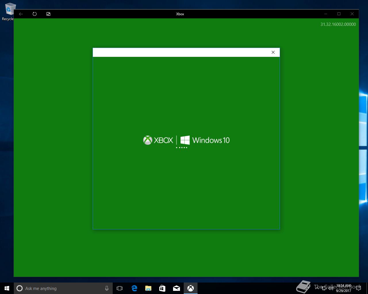The width and height of the screenshot is (368, 294).
Task: Maximize the Xbox window
Action: (339, 14)
